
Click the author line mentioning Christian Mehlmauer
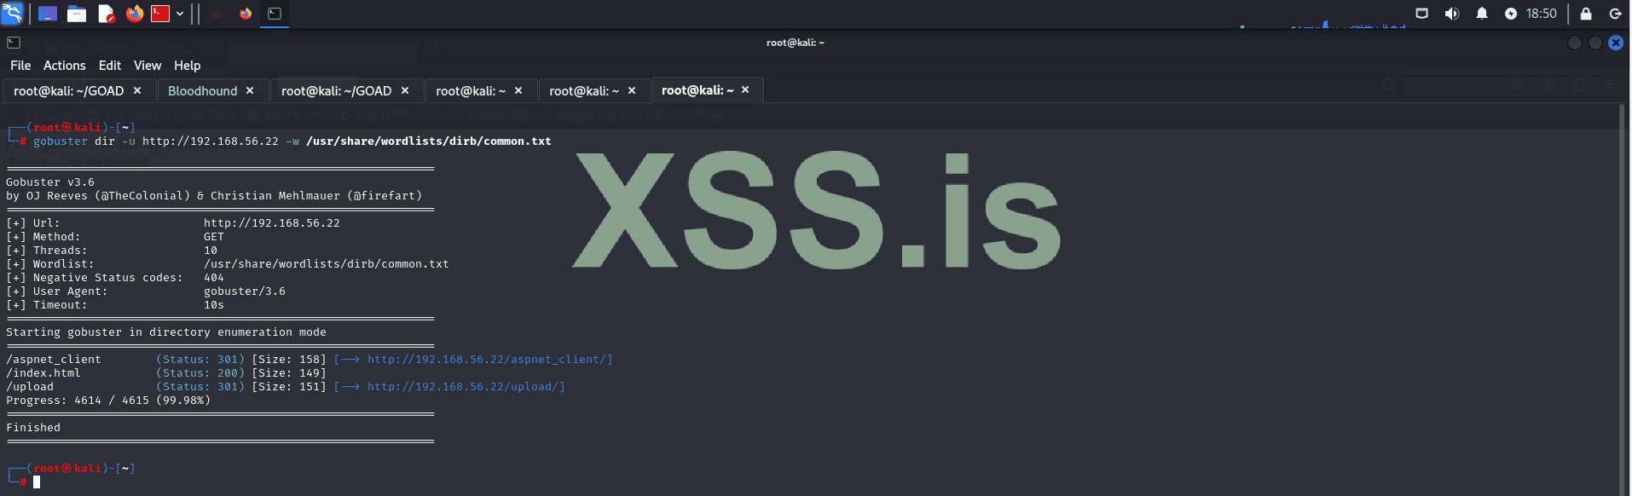coord(214,196)
